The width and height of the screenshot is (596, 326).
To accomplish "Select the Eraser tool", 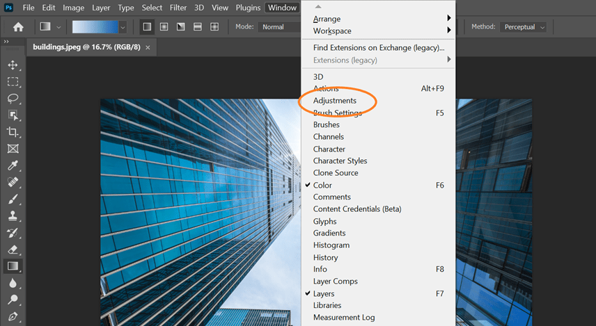I will click(x=13, y=250).
